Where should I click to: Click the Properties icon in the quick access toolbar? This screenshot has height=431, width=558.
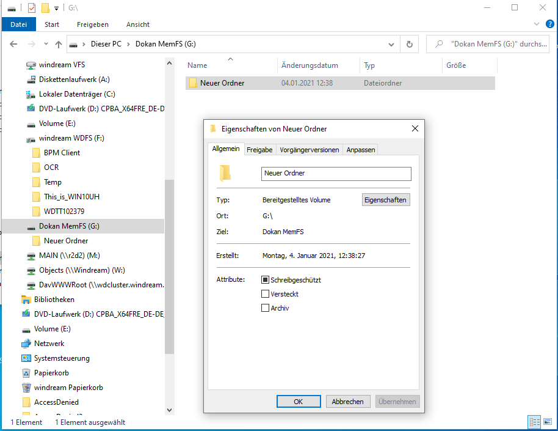[x=31, y=7]
